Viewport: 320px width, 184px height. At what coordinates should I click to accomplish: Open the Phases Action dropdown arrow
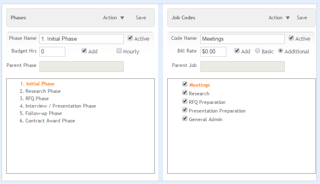coord(122,18)
